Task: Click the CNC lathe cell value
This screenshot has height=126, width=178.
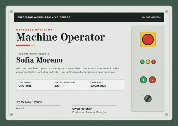Action: (25, 86)
